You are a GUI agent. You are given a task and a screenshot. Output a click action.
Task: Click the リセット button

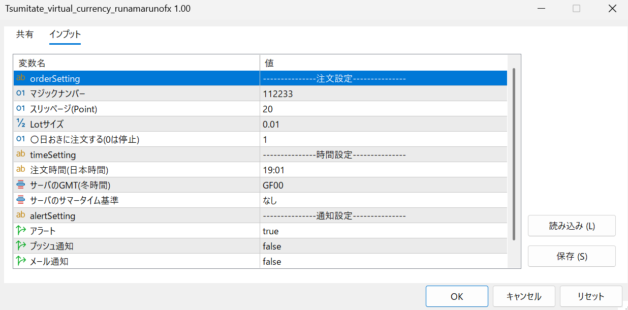[x=591, y=296]
